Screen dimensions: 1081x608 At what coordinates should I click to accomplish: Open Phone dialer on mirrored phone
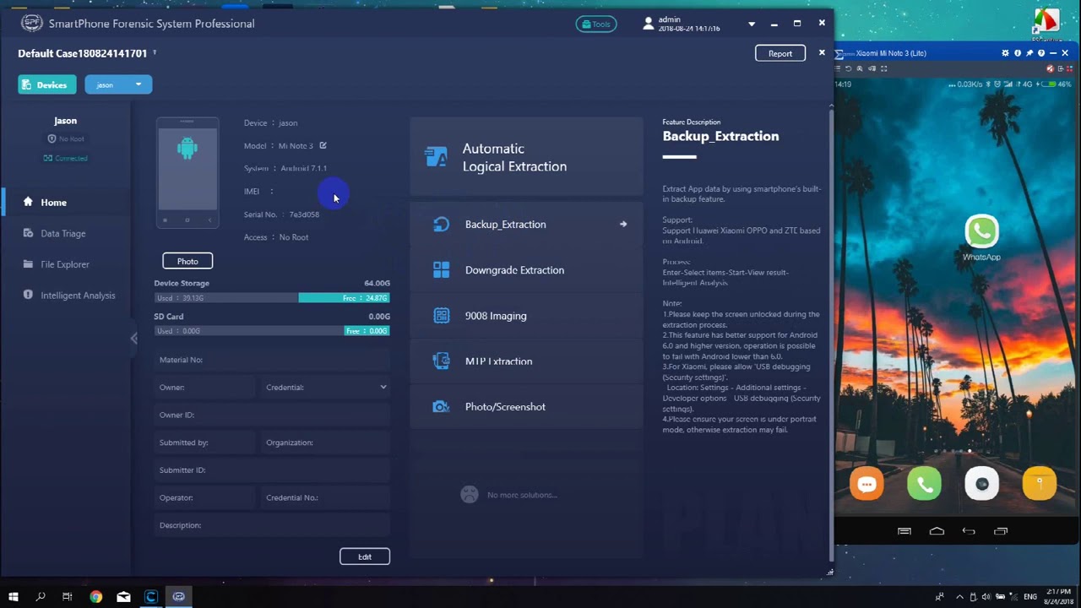point(924,484)
